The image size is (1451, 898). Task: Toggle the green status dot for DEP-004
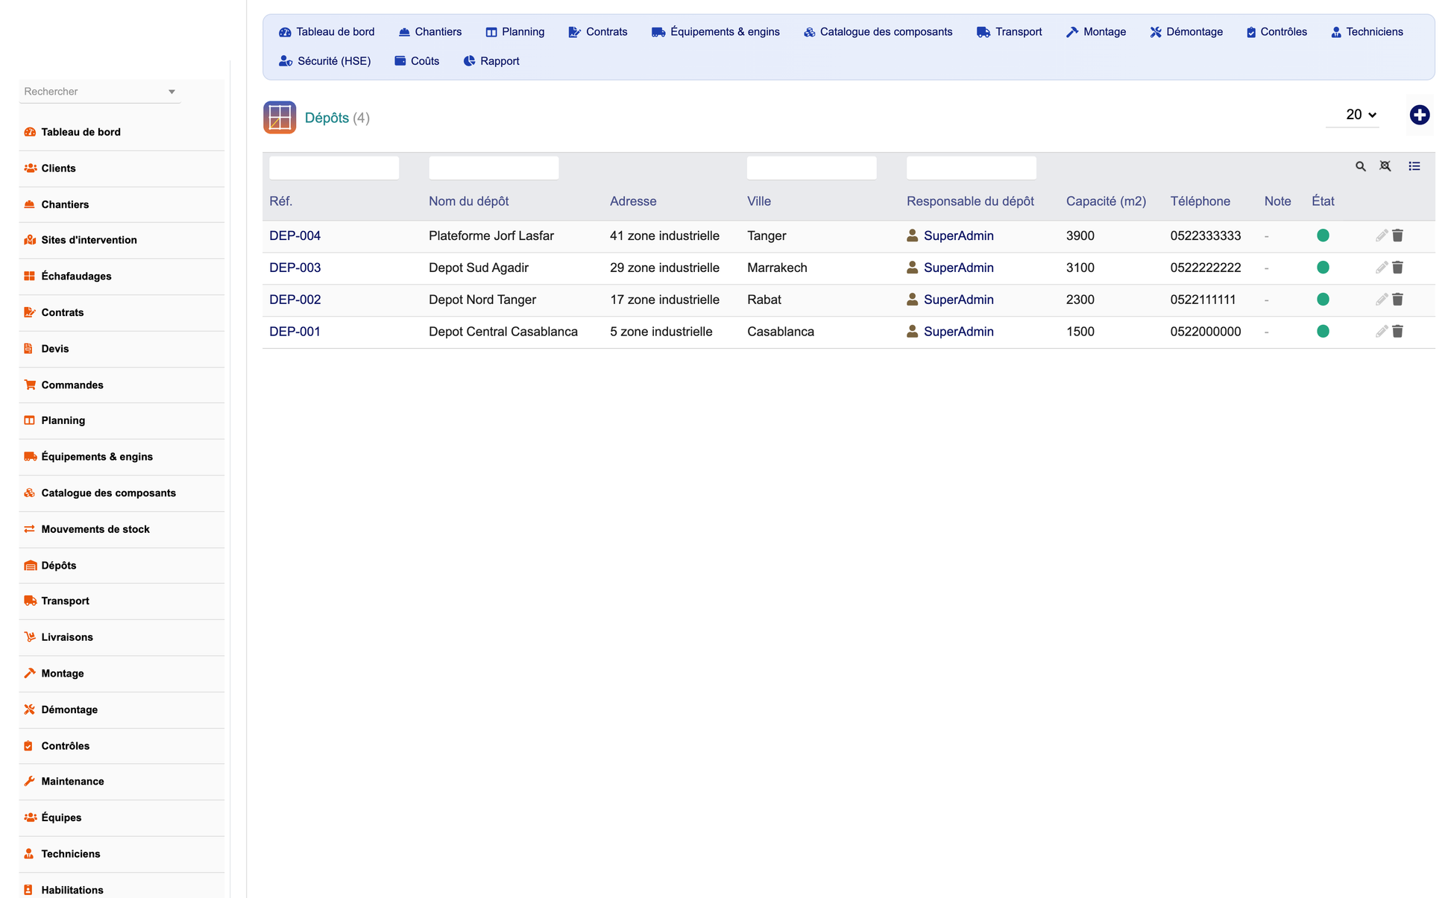[x=1323, y=235]
